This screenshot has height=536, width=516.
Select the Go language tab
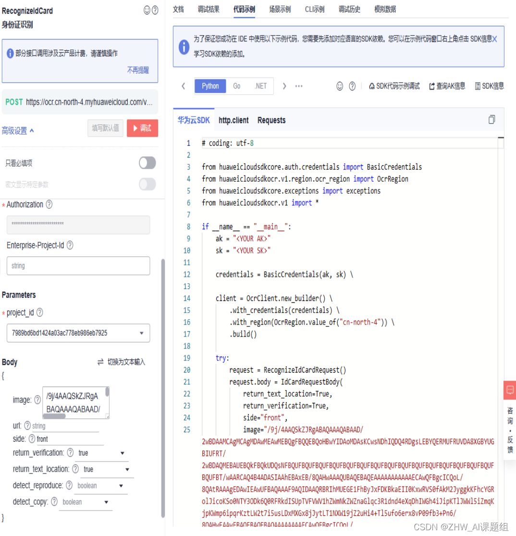pyautogui.click(x=237, y=86)
